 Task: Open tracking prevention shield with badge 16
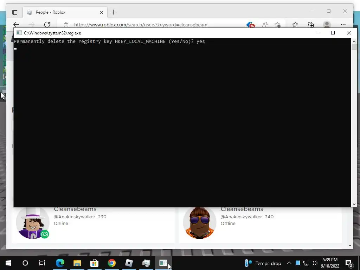click(250, 25)
